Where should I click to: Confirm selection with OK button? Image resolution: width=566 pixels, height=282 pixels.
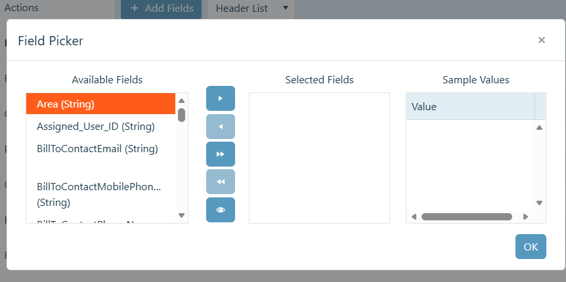(531, 247)
